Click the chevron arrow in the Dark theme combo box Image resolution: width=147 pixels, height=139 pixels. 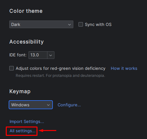69,25
